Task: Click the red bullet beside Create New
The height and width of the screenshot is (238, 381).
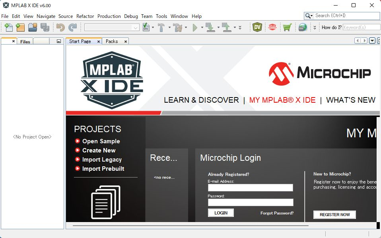Action: click(x=78, y=150)
